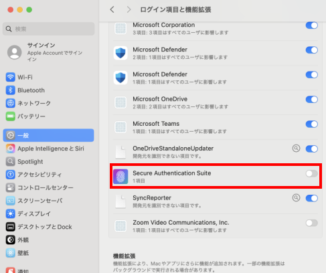326x273 pixels.
Task: Click the ログイン項目と機能拡張 window title
Action: pyautogui.click(x=175, y=9)
